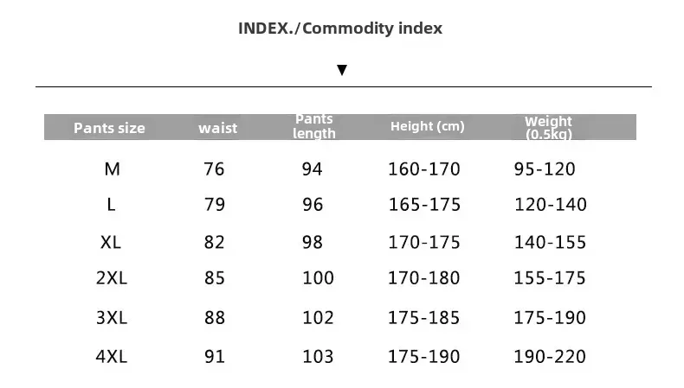Click the waist column header
This screenshot has height=388, width=684.
coord(217,128)
